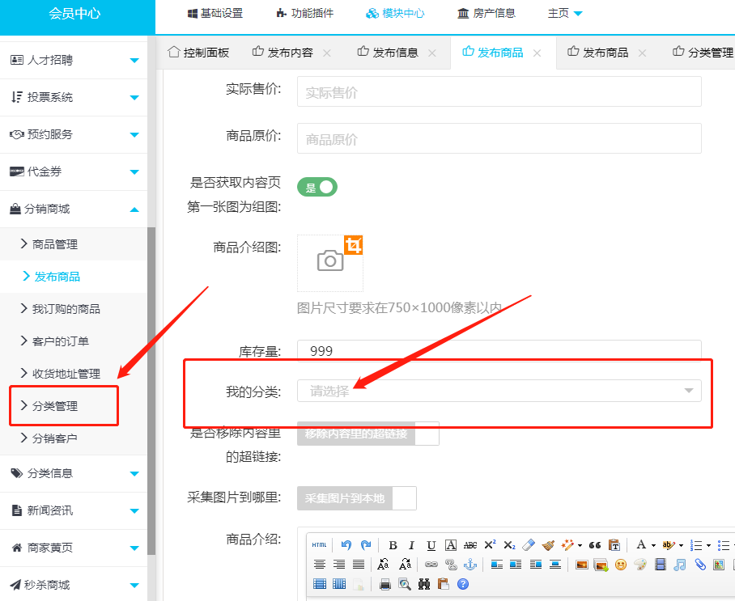
Task: Click the crop icon on product image box
Action: pos(353,245)
